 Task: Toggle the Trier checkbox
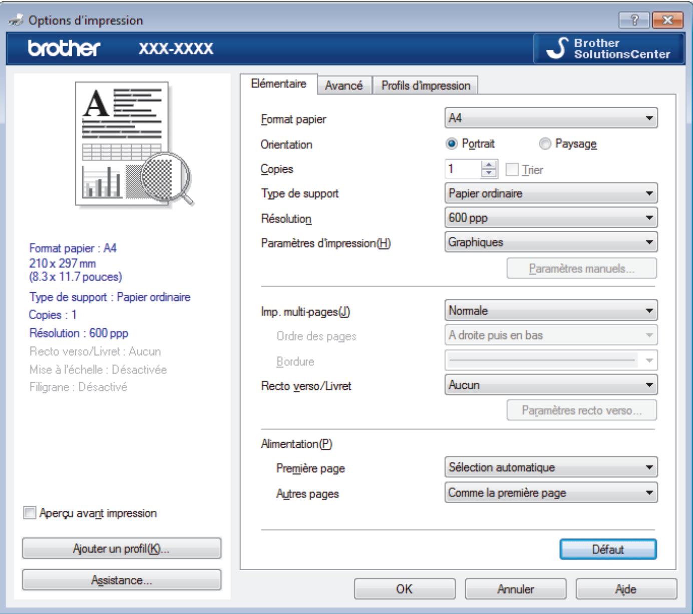coord(513,170)
